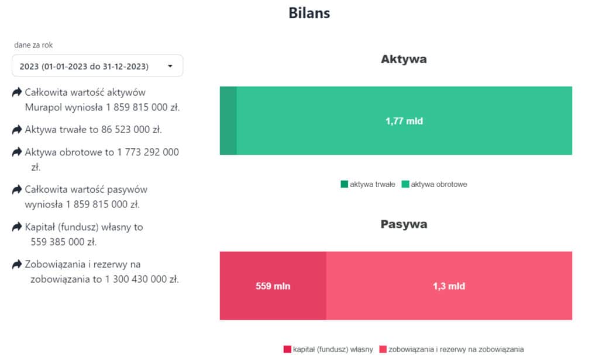The image size is (599, 361).
Task: Select the 1,77 mld current assets bar
Action: coord(404,121)
